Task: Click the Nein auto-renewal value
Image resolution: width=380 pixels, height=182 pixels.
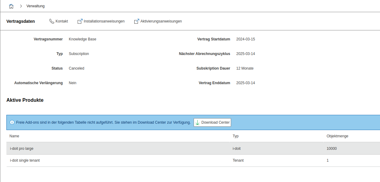Action: [72, 83]
